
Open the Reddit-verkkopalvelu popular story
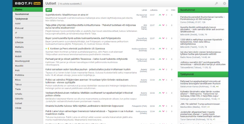pyautogui.click(x=202, y=29)
